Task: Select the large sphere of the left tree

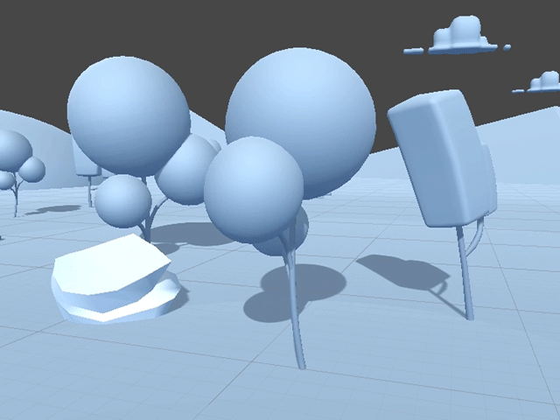Action: pyautogui.click(x=129, y=115)
